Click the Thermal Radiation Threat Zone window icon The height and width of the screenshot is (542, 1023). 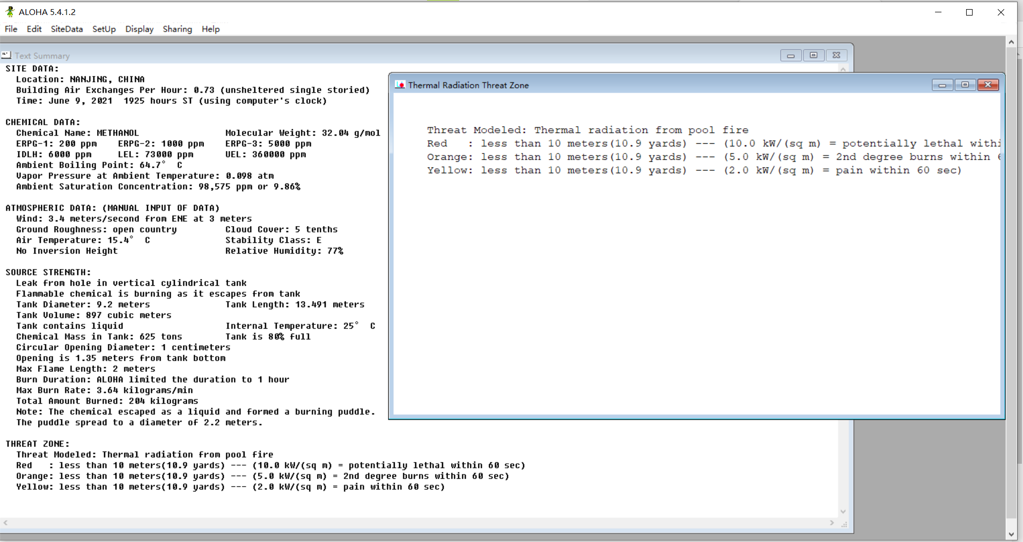point(400,85)
